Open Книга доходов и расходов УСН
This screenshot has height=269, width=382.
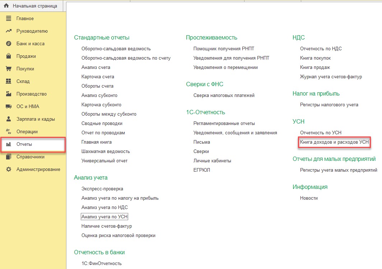[334, 142]
